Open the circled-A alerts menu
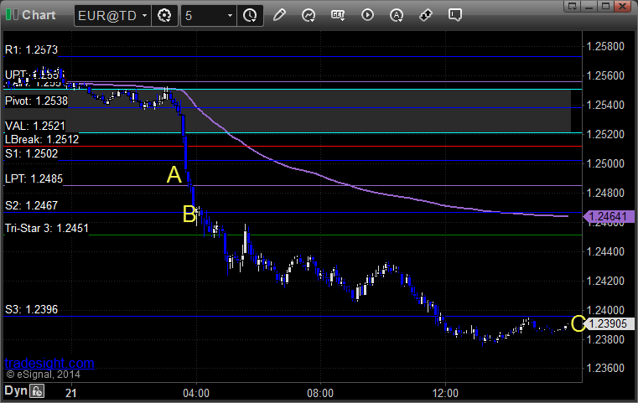The width and height of the screenshot is (638, 403). point(397,15)
